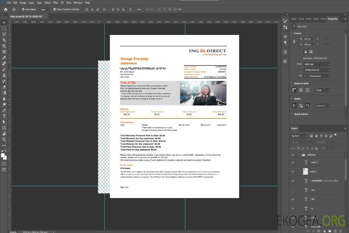Open the File menu
This screenshot has height=233, width=349.
[x=9, y=3]
